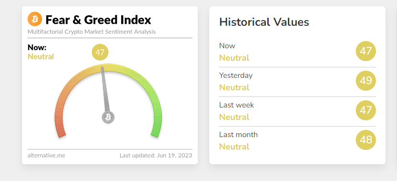Viewport: 397px width, 181px height.
Task: Click the Historical Values heading
Action: [264, 22]
